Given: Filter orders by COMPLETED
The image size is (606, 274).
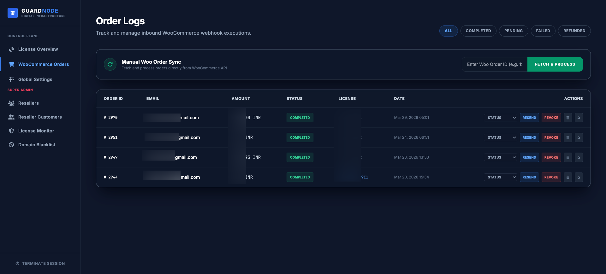Looking at the screenshot, I should click(478, 31).
